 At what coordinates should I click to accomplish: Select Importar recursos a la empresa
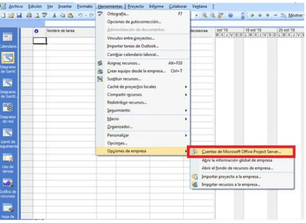(x=242, y=184)
